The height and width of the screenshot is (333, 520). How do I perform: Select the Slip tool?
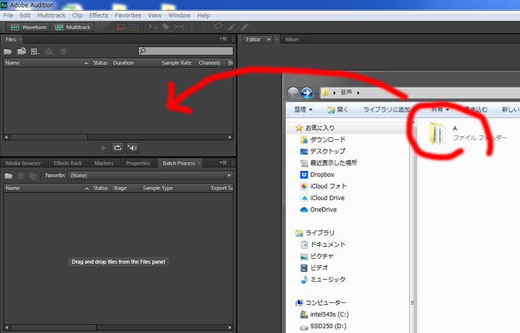click(179, 27)
